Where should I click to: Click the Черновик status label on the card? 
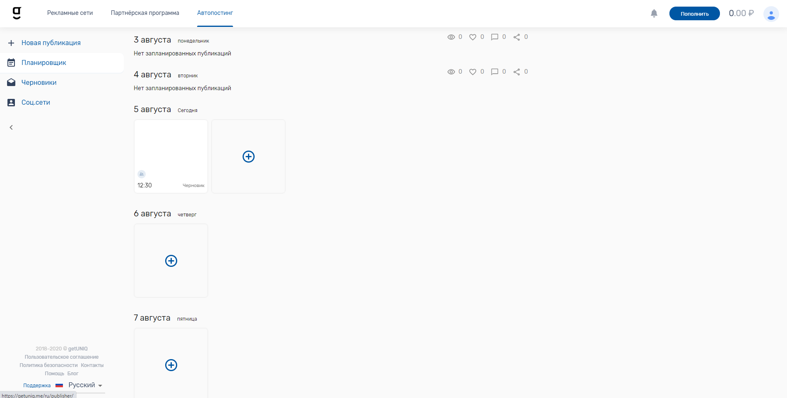[x=193, y=185]
